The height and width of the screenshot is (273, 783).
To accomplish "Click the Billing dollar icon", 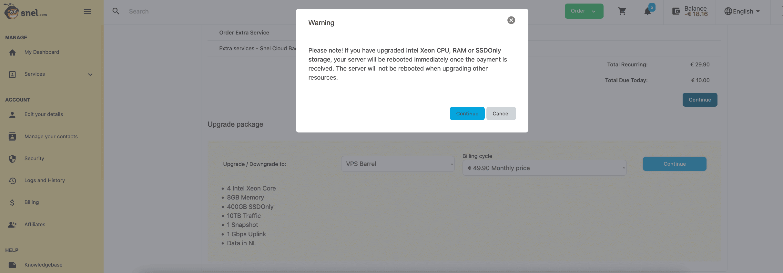I will point(12,203).
